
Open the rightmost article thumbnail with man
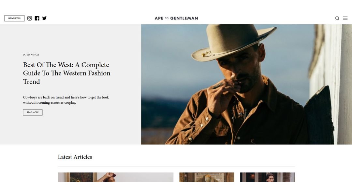click(x=267, y=177)
